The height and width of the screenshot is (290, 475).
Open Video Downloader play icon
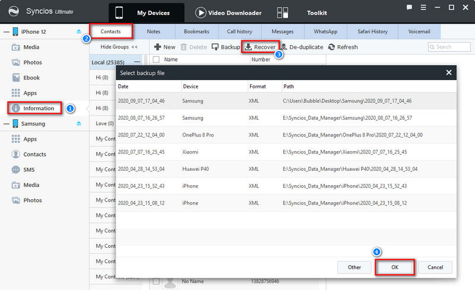[x=201, y=12]
